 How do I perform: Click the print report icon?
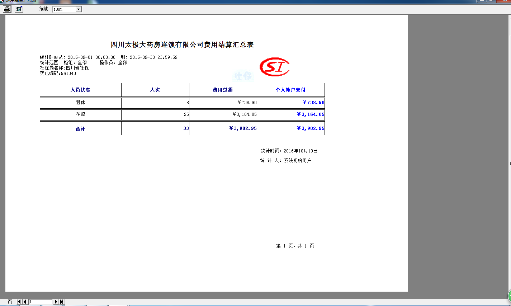point(7,9)
